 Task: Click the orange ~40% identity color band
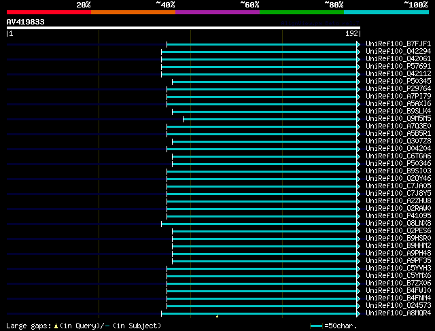point(133,12)
